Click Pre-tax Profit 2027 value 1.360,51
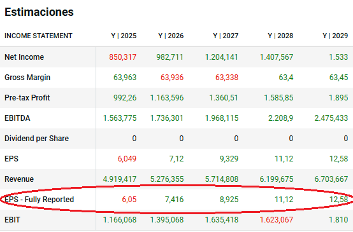 click(x=224, y=98)
